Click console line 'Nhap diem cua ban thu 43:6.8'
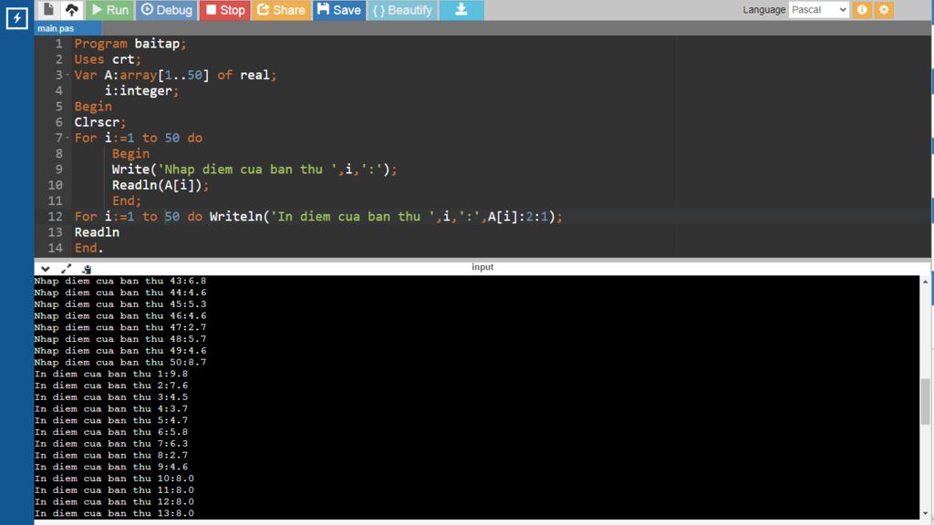The image size is (934, 525). [120, 281]
